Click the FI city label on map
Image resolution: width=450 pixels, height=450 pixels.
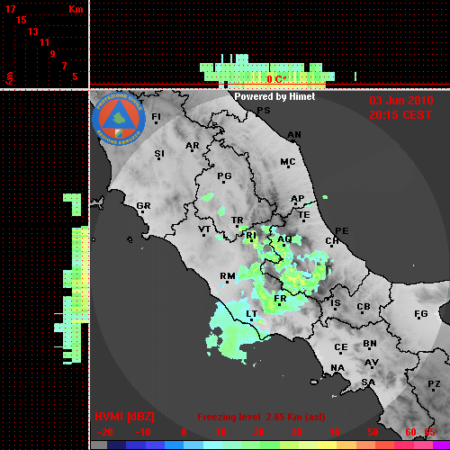click(156, 116)
